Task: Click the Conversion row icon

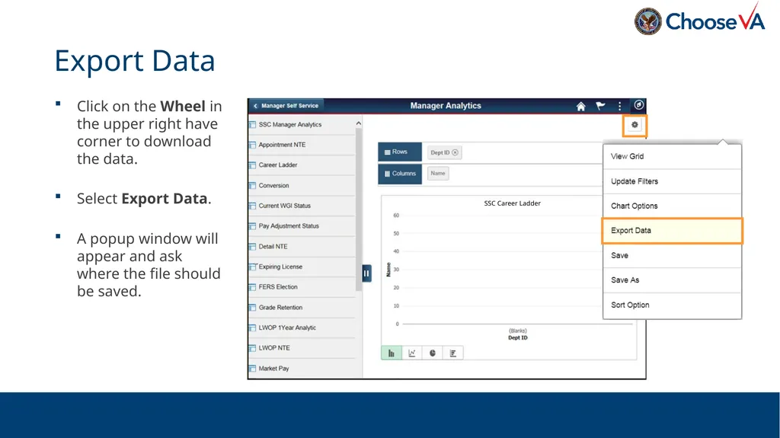Action: point(253,186)
